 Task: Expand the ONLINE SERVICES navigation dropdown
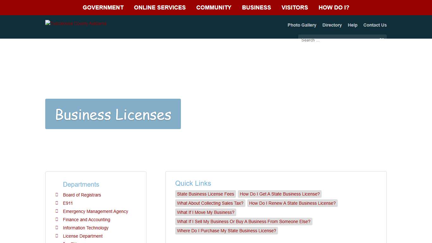point(160,7)
